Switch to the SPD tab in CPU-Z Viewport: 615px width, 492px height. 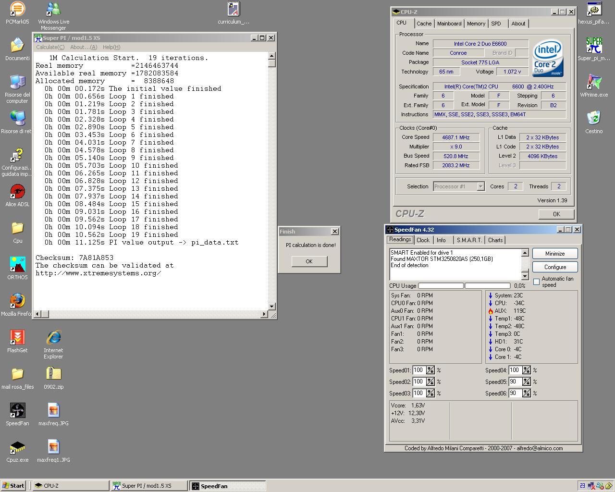496,24
